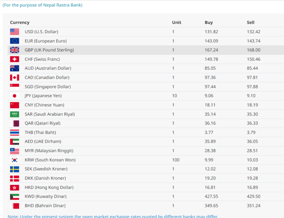Select the GBP (UK Pound Sterling) row label

coord(49,50)
